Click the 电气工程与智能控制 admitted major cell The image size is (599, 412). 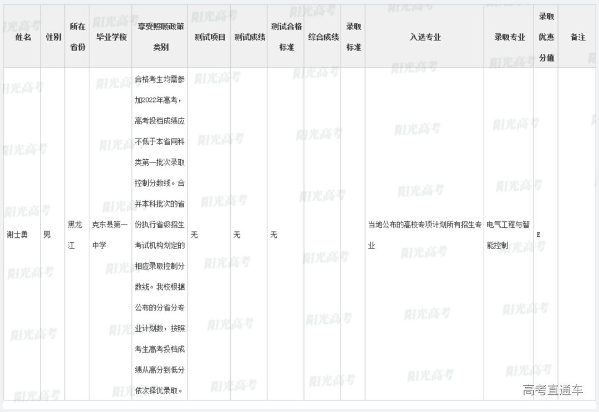pyautogui.click(x=508, y=235)
